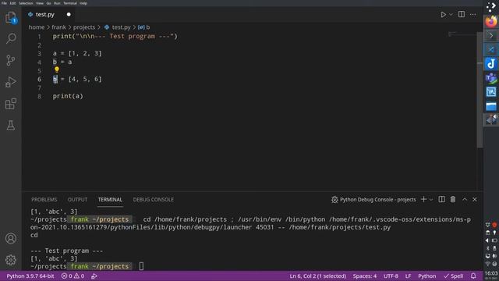The width and height of the screenshot is (499, 281).
Task: Click the terminal input prompt cursor
Action: (x=141, y=266)
